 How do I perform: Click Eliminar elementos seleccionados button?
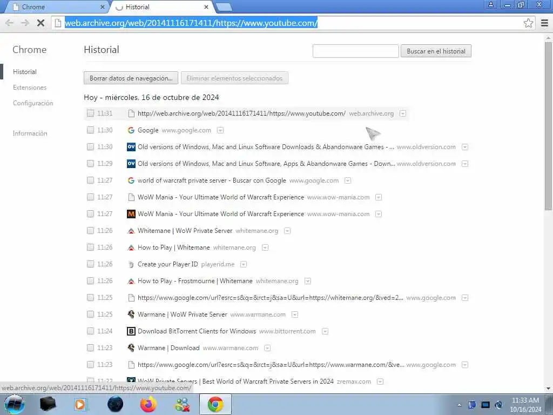coord(234,78)
